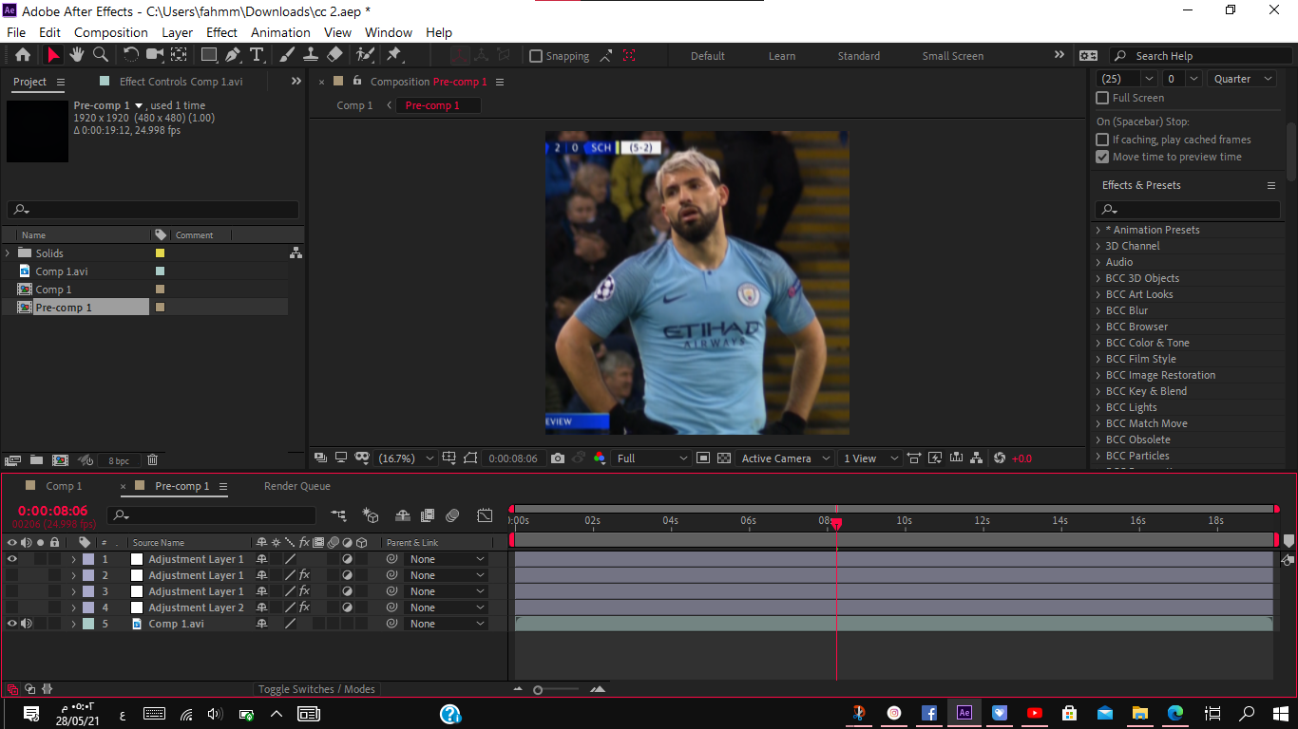Select the Unified Camera tool
This screenshot has height=729, width=1298.
155,55
